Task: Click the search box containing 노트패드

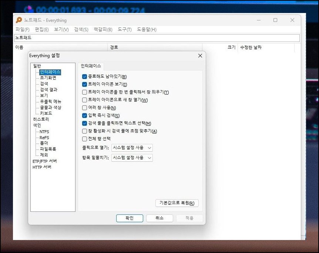Action: coord(157,38)
